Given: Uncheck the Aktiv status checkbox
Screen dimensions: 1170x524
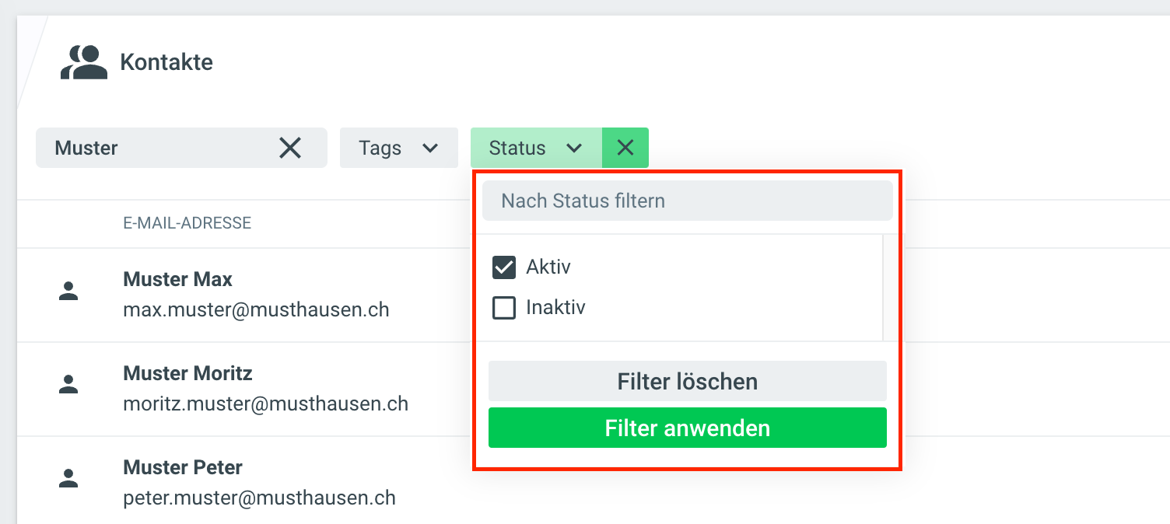Looking at the screenshot, I should click(x=504, y=268).
